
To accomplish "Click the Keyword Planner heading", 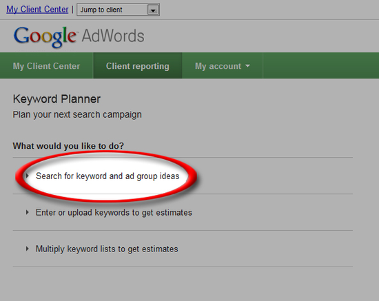I will [57, 99].
